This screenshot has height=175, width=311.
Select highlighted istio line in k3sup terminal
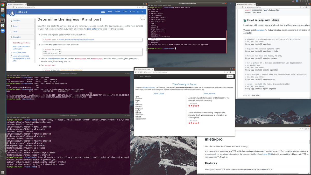click(x=187, y=39)
